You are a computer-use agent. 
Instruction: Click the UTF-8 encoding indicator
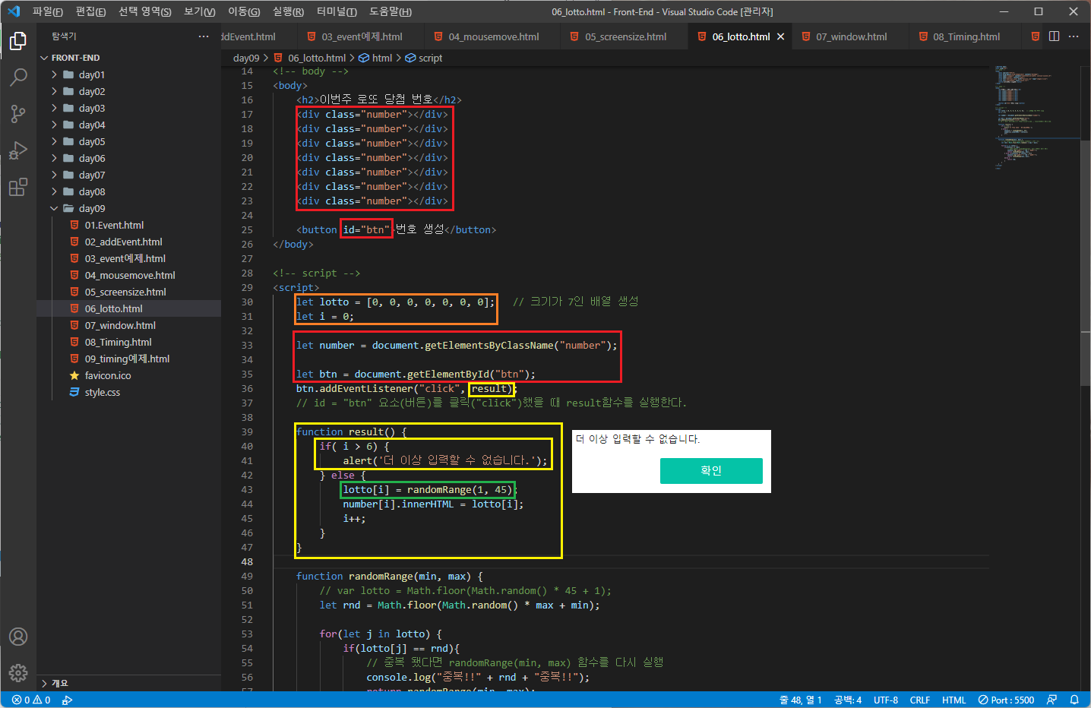click(x=886, y=700)
